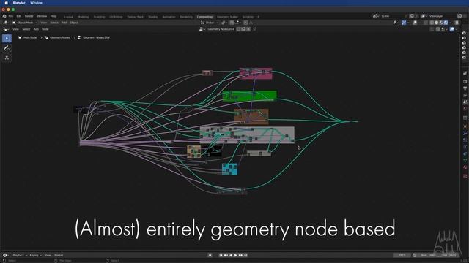This screenshot has width=469, height=263.
Task: Open the transform pivot point dropdown
Action: (x=224, y=23)
